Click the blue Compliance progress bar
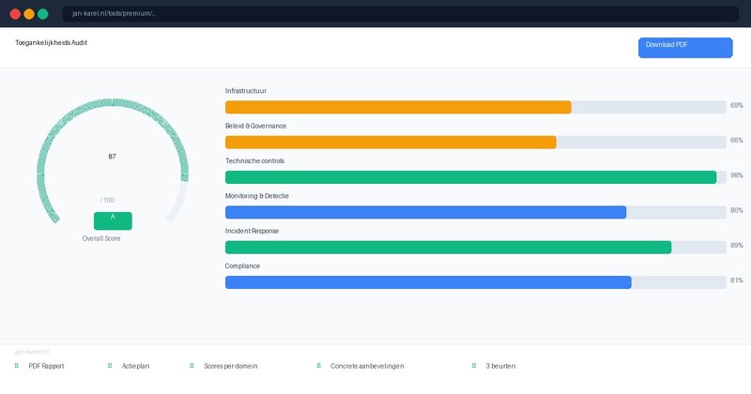Image resolution: width=751 pixels, height=394 pixels. pyautogui.click(x=428, y=282)
